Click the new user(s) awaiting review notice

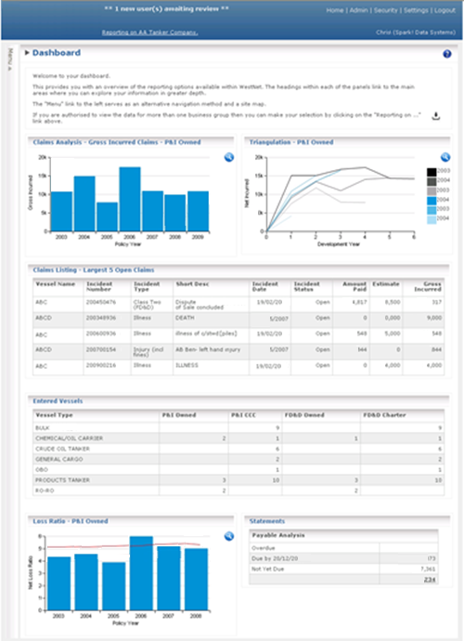167,8
